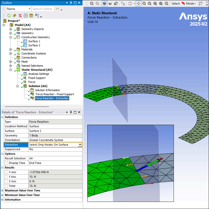Expand Minimum Value Over Time section

click(x=2, y=195)
